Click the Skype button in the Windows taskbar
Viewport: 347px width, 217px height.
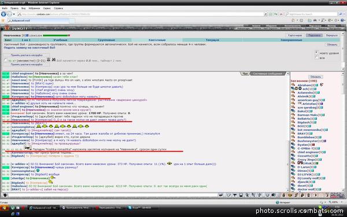142,208
